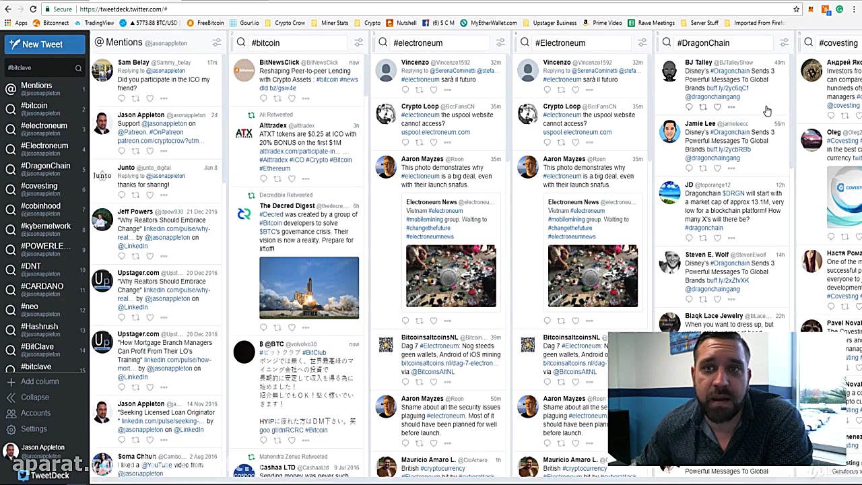Image resolution: width=862 pixels, height=485 pixels.
Task: Open more options on Sam Belay's tweet
Action: click(164, 98)
